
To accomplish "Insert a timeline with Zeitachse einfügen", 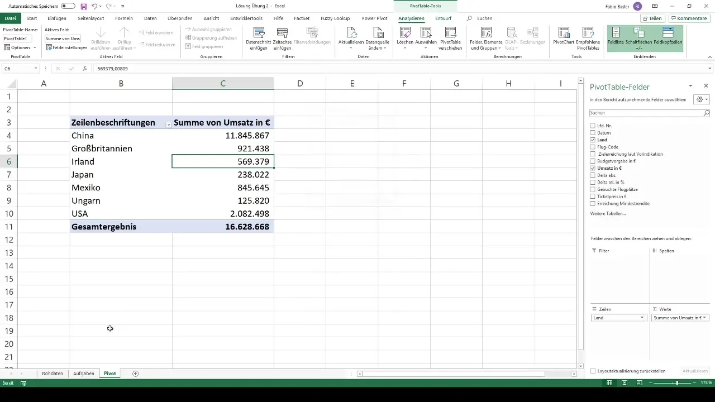I will pos(283,39).
